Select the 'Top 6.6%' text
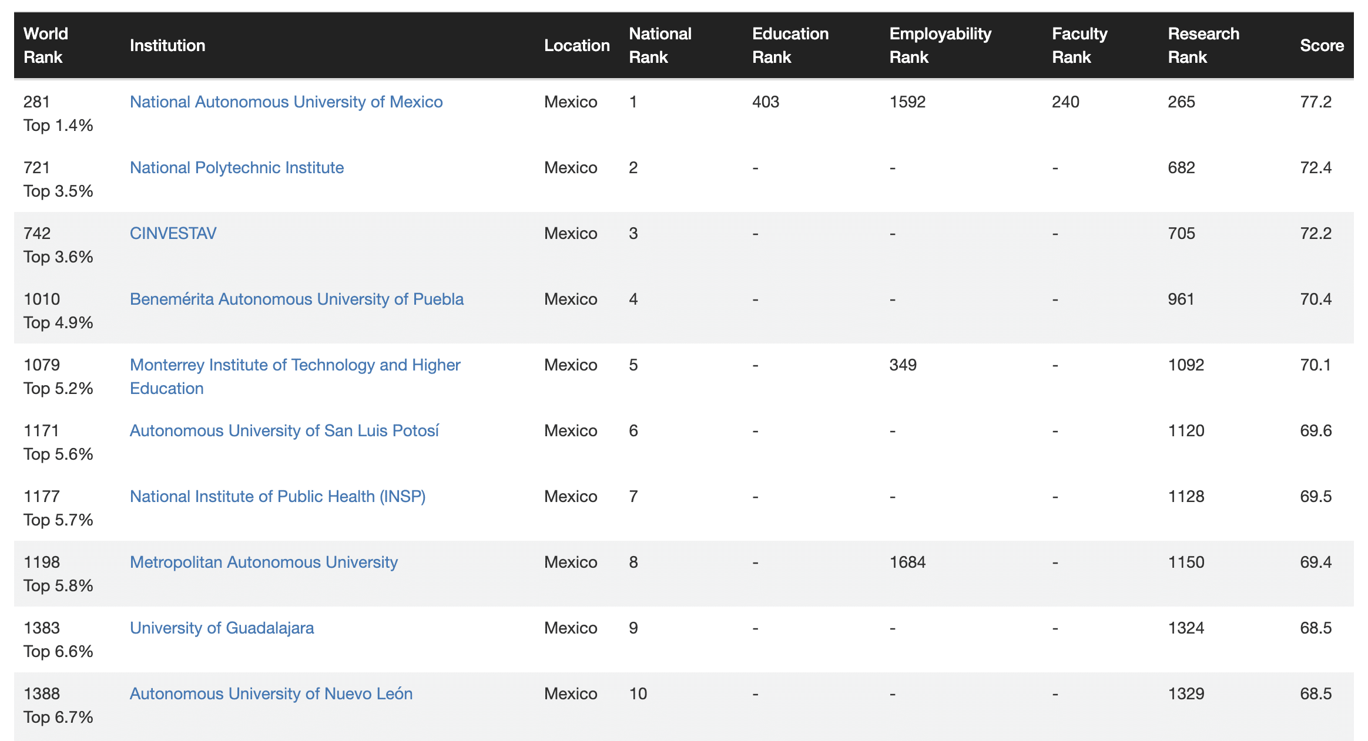 coord(58,651)
